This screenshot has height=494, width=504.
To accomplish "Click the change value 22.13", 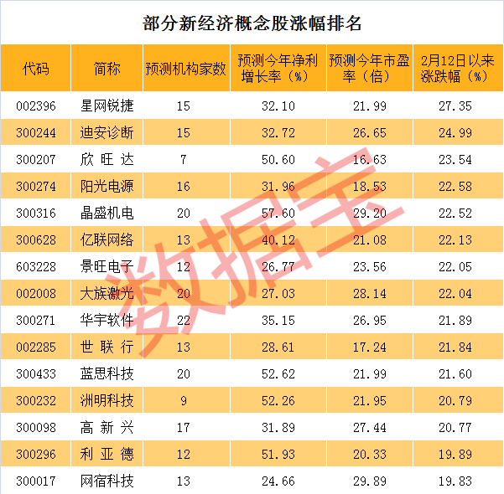I will coord(455,239).
